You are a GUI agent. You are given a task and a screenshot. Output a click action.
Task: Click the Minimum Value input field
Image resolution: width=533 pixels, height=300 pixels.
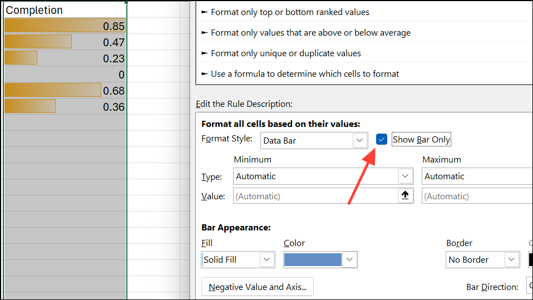click(x=315, y=196)
